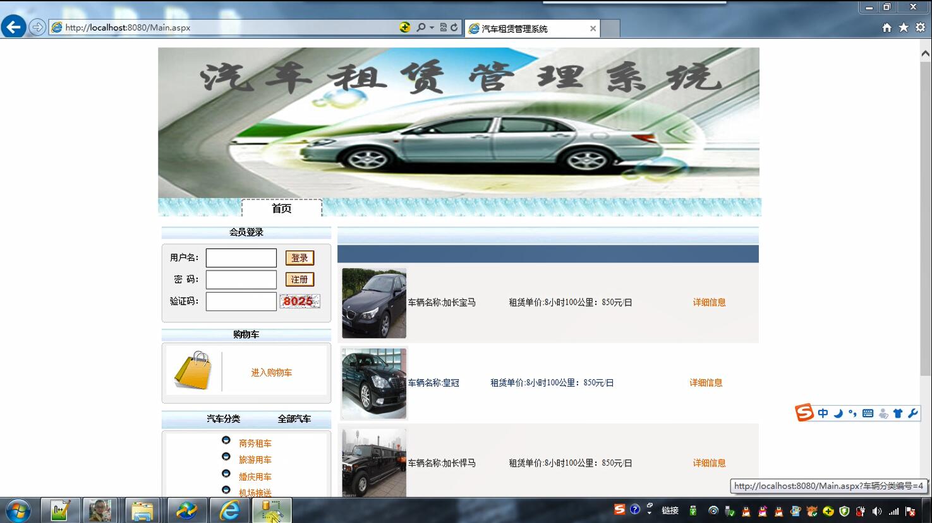
Task: Open Favorites star icon
Action: click(904, 27)
